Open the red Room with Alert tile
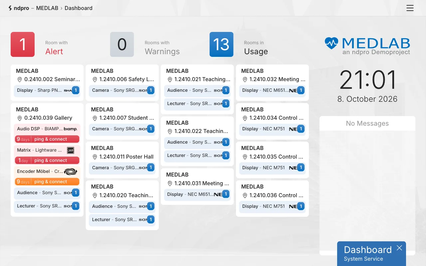 pyautogui.click(x=23, y=44)
